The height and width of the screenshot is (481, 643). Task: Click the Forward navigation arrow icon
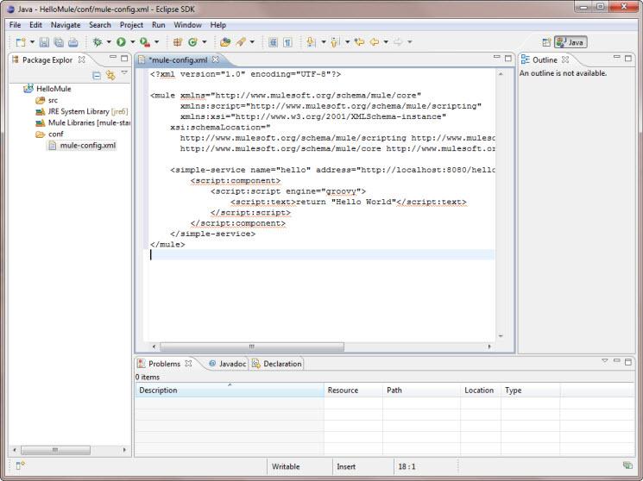[x=398, y=41]
